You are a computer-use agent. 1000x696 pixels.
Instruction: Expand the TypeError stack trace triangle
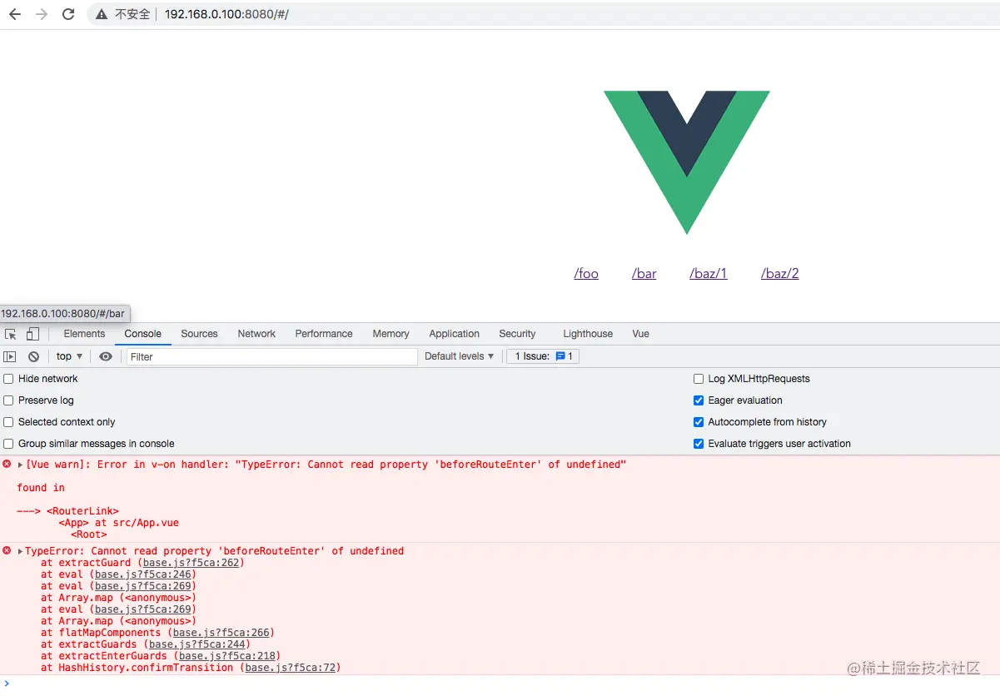20,551
